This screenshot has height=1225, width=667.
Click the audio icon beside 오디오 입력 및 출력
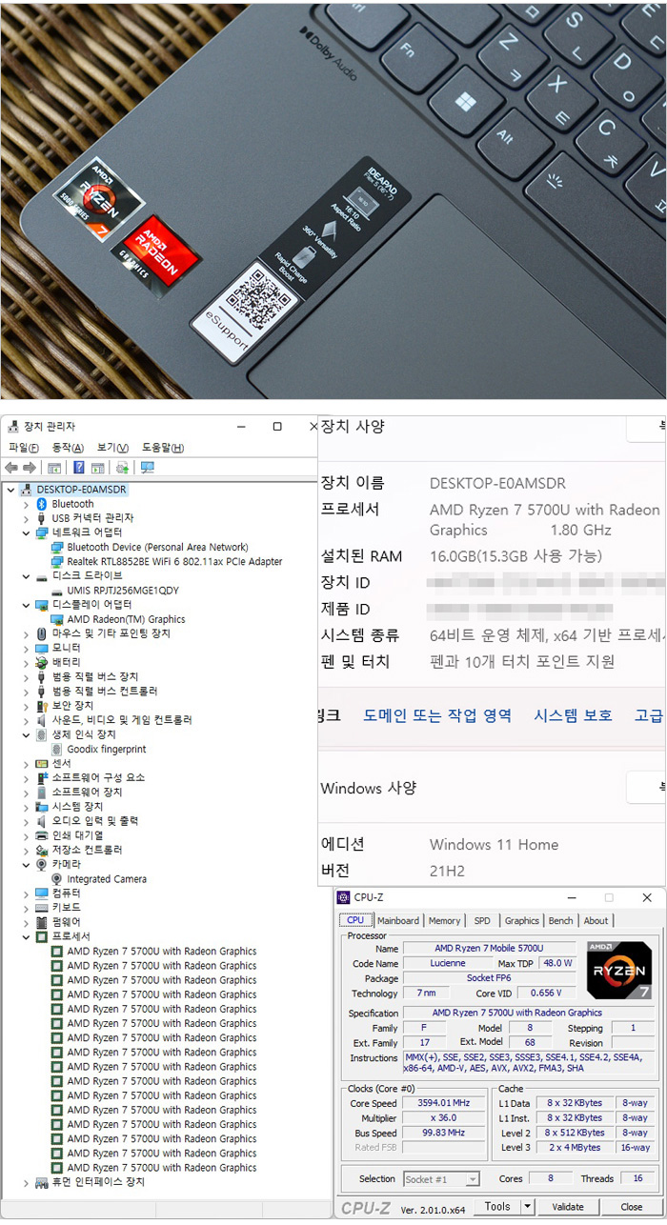click(x=41, y=820)
